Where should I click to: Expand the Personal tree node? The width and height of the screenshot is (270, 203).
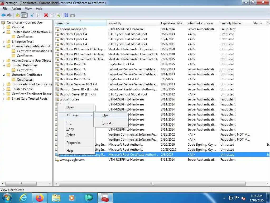[4, 27]
